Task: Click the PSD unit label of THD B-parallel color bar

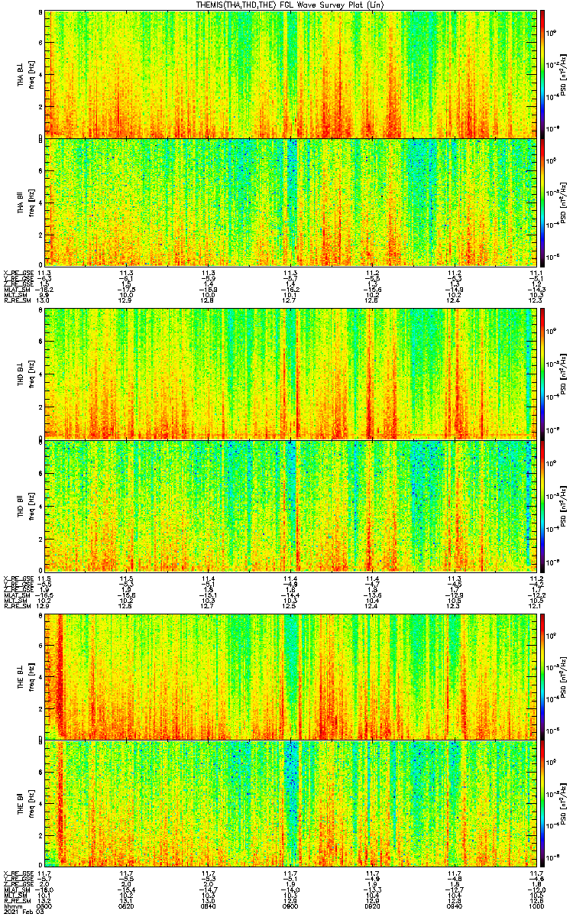Action: click(564, 505)
